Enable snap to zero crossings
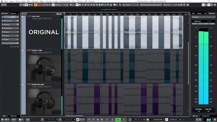The width and height of the screenshot is (217, 122). coord(120,5)
